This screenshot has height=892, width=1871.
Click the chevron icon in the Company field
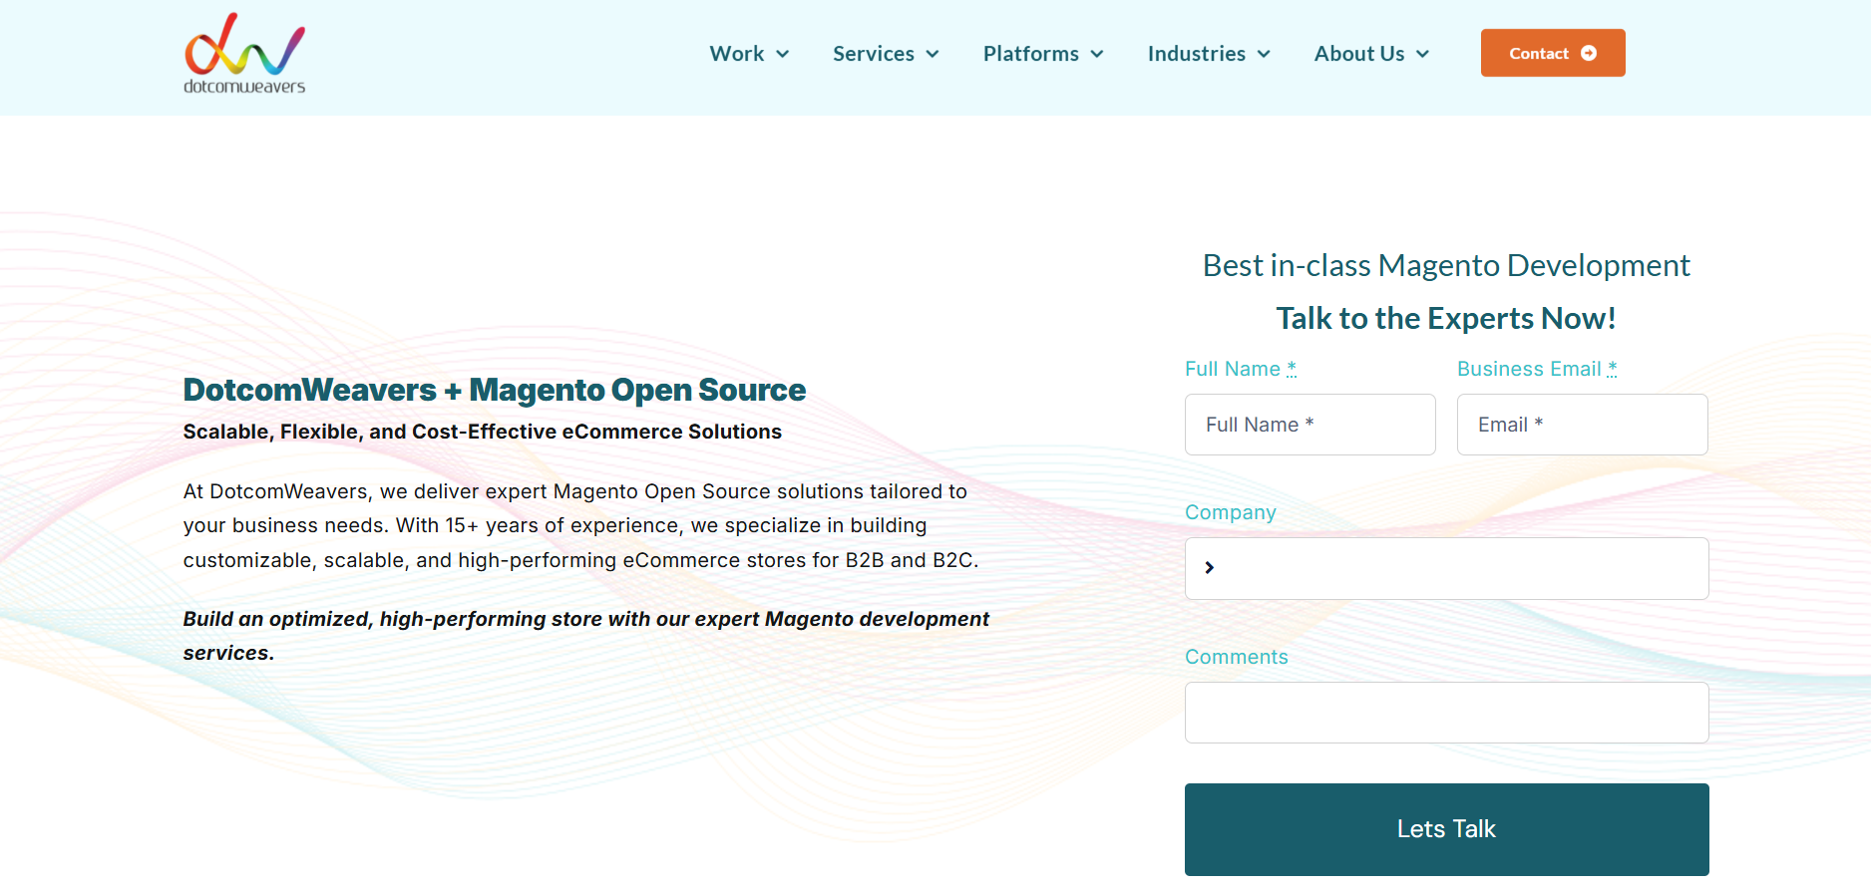click(1209, 568)
